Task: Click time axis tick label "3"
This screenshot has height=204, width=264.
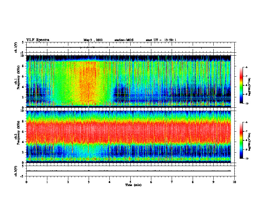Action: click(89, 182)
